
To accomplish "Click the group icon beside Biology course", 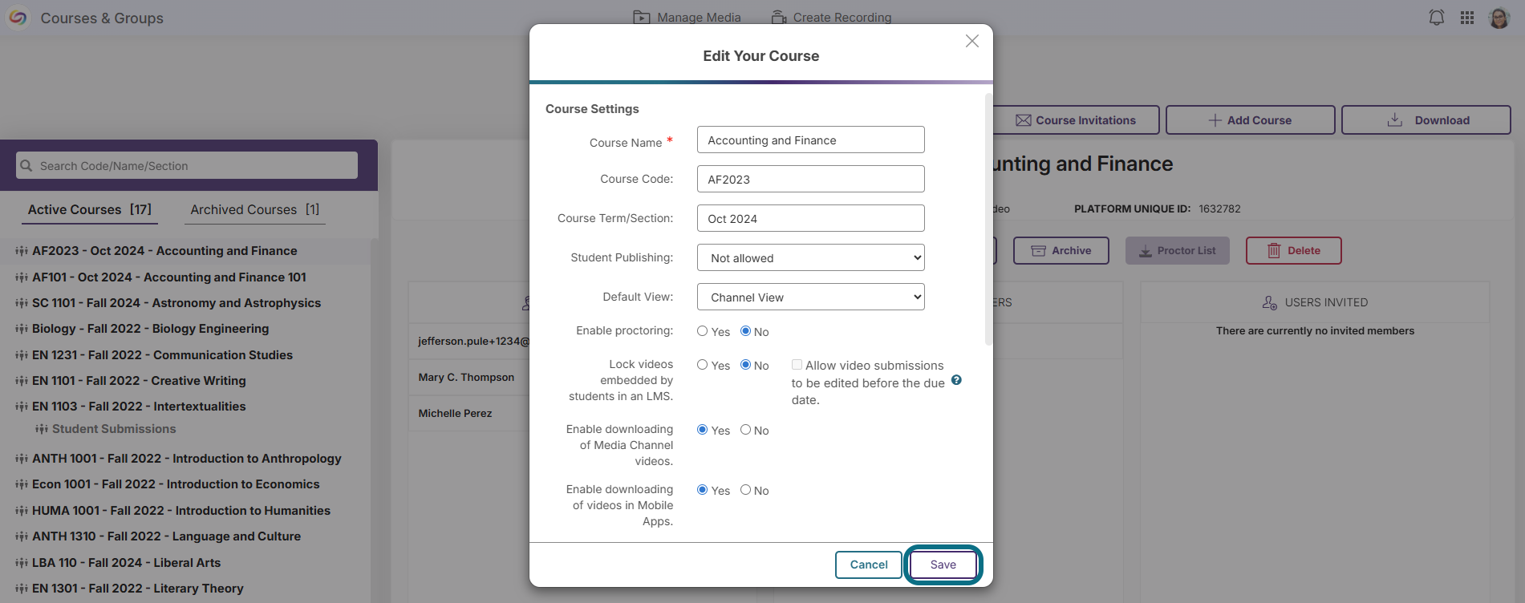I will [x=22, y=329].
